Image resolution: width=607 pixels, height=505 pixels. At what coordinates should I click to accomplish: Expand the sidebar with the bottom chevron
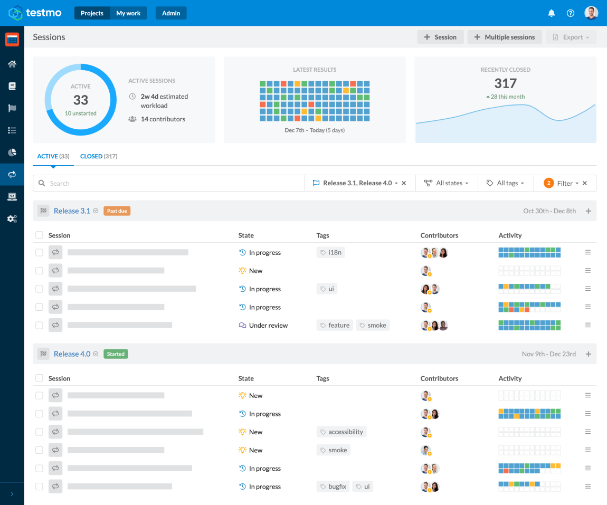click(x=12, y=494)
